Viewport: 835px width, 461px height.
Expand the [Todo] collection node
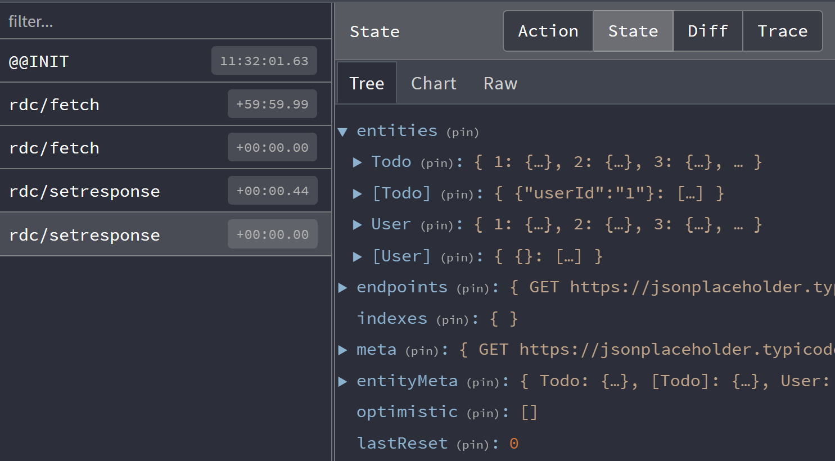tap(358, 193)
